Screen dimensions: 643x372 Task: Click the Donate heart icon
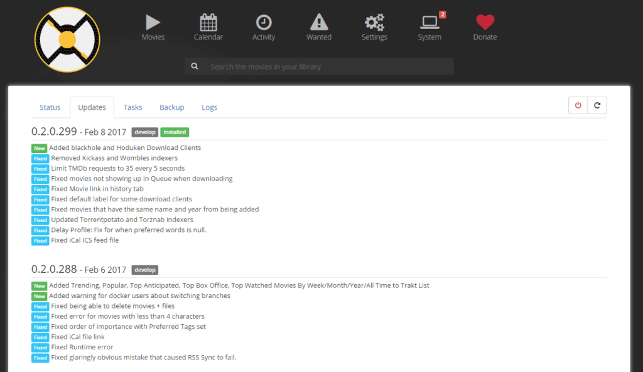pyautogui.click(x=485, y=22)
